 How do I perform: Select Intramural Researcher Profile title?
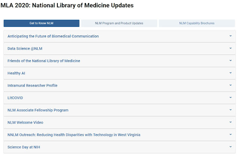pos(32,85)
